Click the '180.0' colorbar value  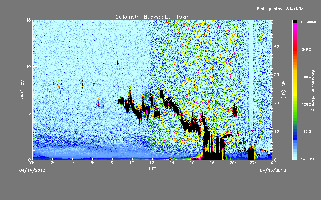click(307, 77)
